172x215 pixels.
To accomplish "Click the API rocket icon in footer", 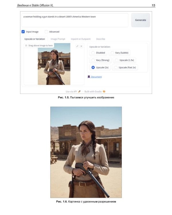I will coord(79,92).
